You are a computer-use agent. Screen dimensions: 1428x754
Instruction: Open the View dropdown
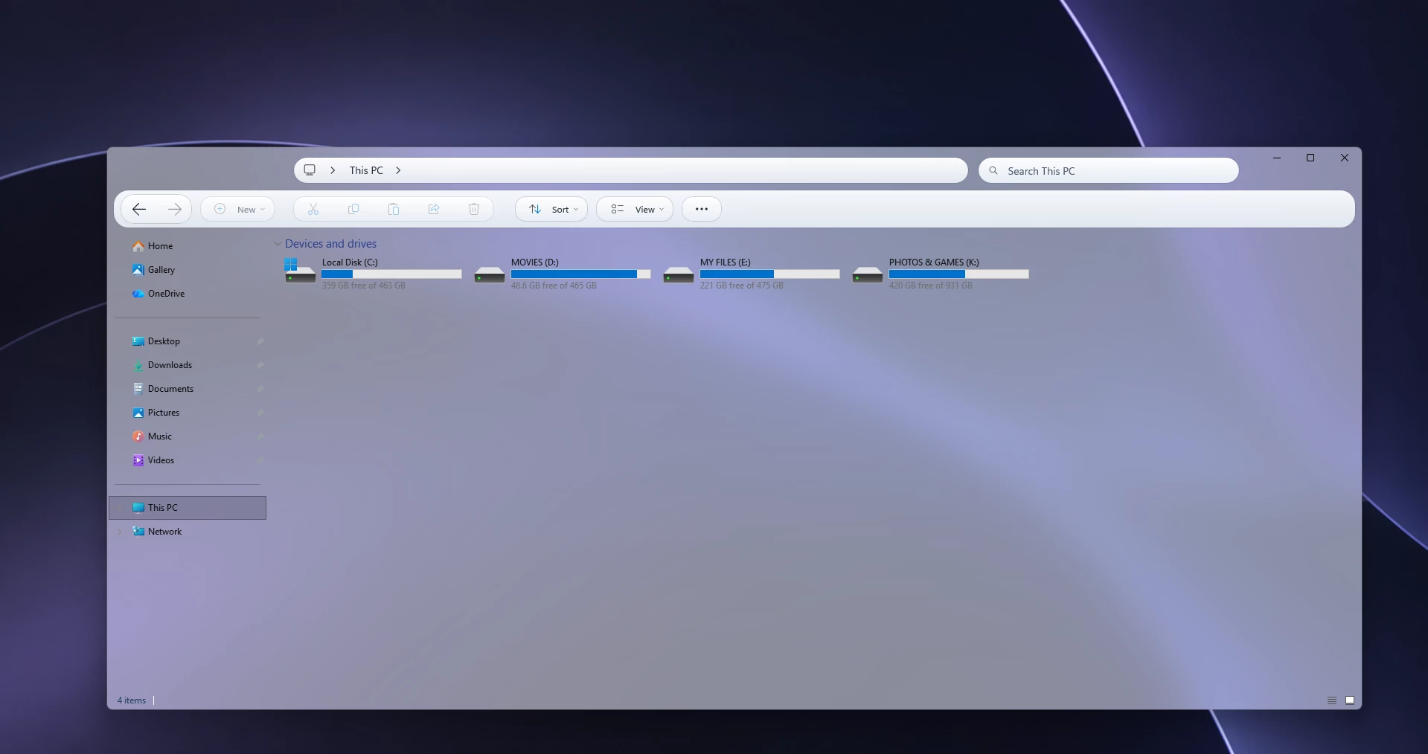tap(635, 210)
